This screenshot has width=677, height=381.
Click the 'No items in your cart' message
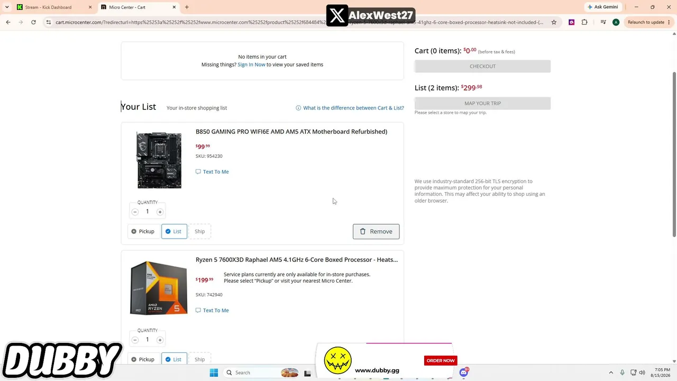click(262, 57)
